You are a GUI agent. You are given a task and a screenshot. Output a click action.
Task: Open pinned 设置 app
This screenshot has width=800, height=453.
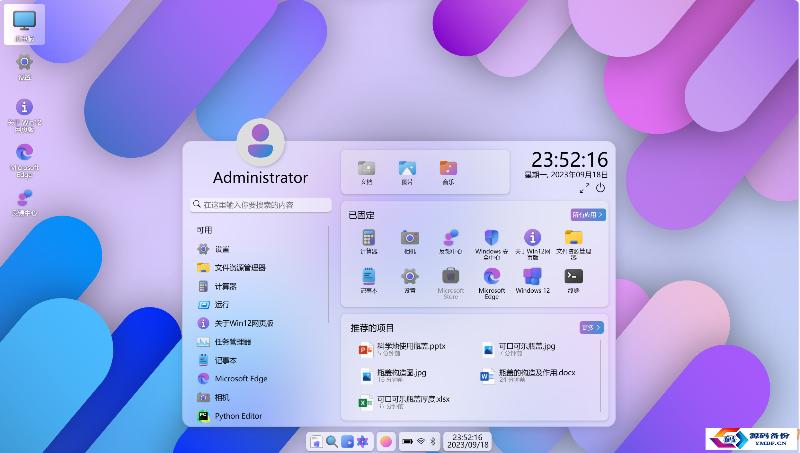tap(410, 281)
